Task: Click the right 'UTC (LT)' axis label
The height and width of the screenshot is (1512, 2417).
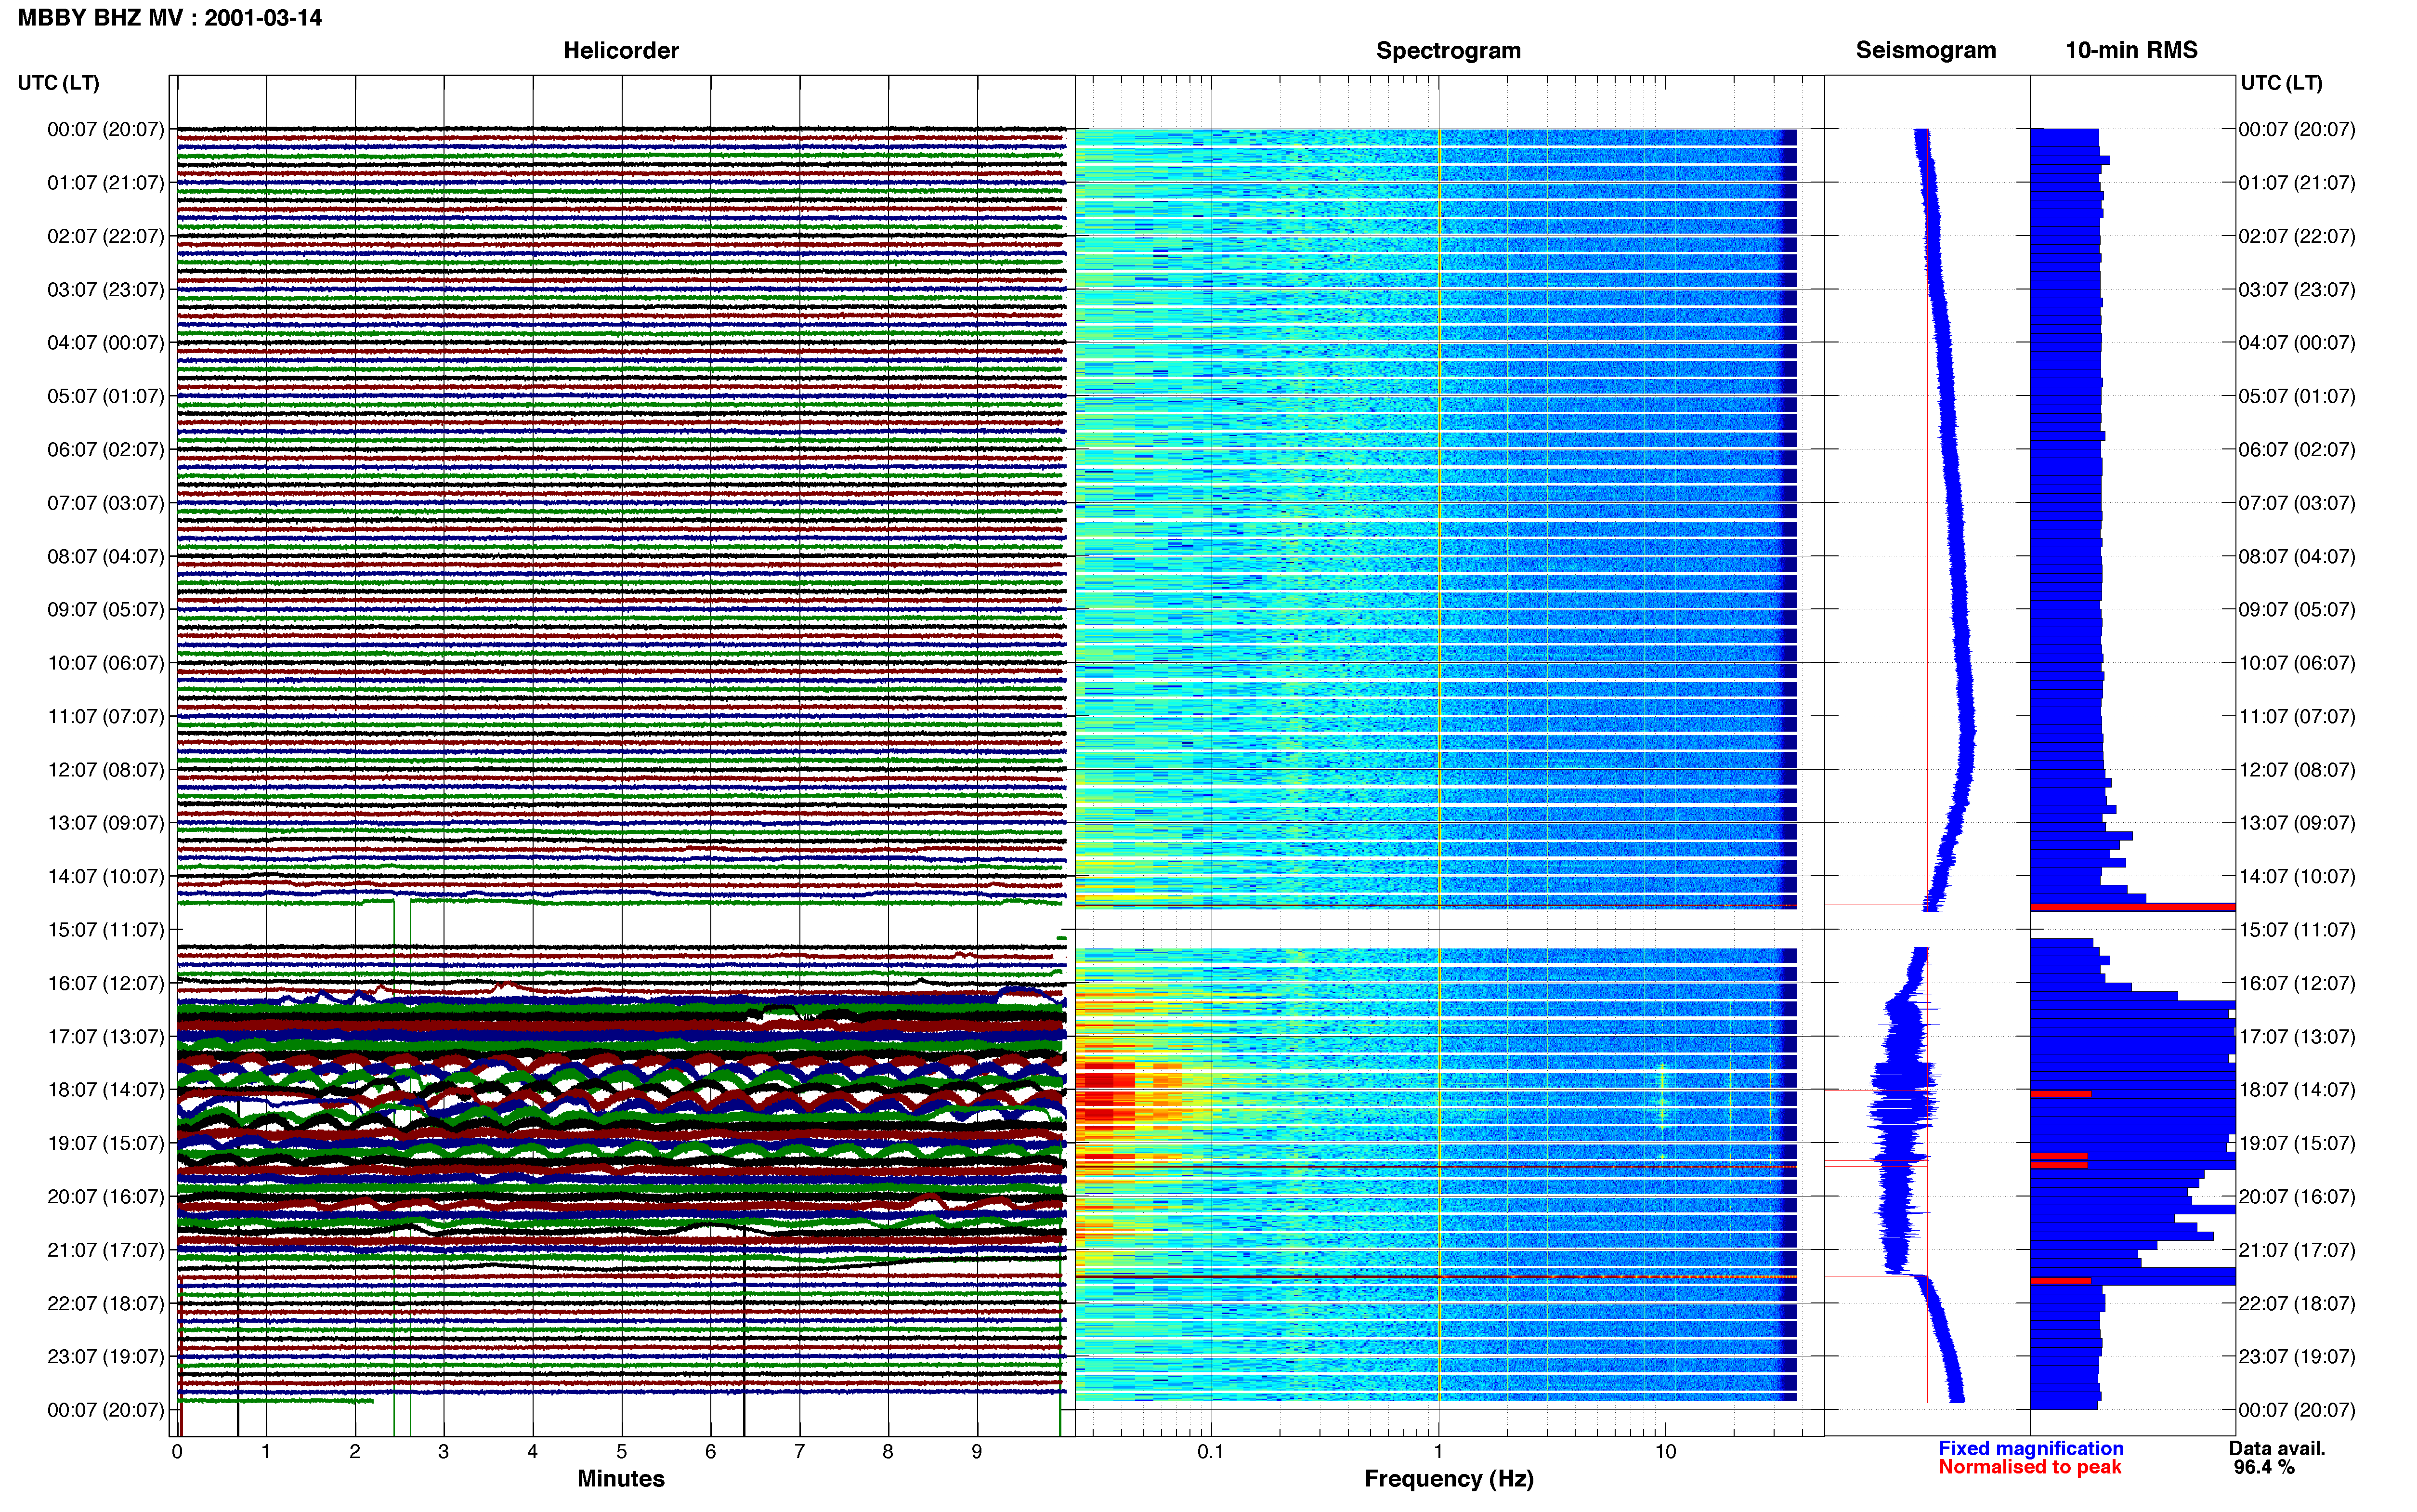Action: click(x=2281, y=83)
